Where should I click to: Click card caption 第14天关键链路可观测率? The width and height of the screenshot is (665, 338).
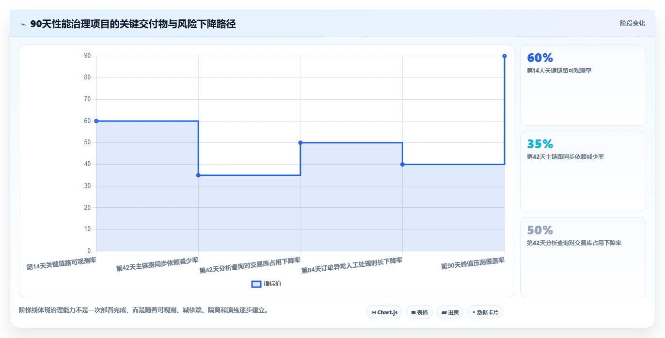coord(559,71)
